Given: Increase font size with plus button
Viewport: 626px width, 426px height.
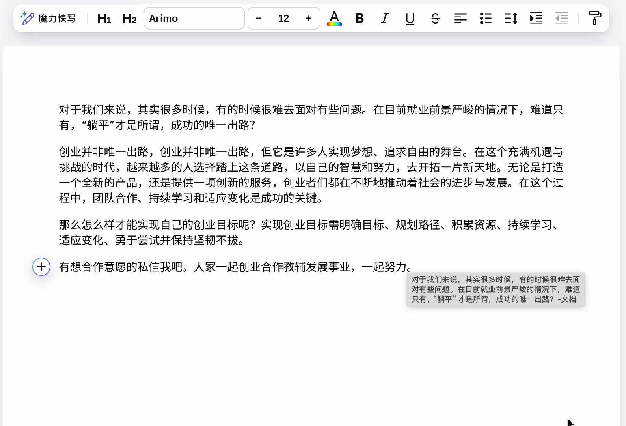Looking at the screenshot, I should (x=308, y=18).
